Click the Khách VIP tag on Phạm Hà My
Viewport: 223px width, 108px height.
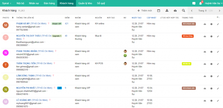click(x=57, y=24)
